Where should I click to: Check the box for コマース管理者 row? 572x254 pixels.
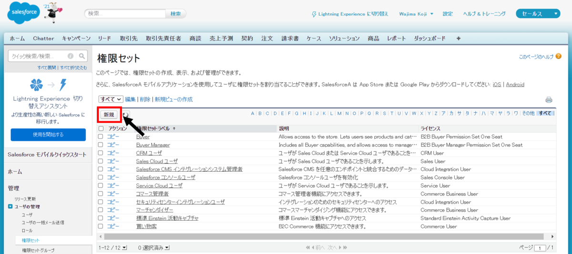tap(101, 194)
